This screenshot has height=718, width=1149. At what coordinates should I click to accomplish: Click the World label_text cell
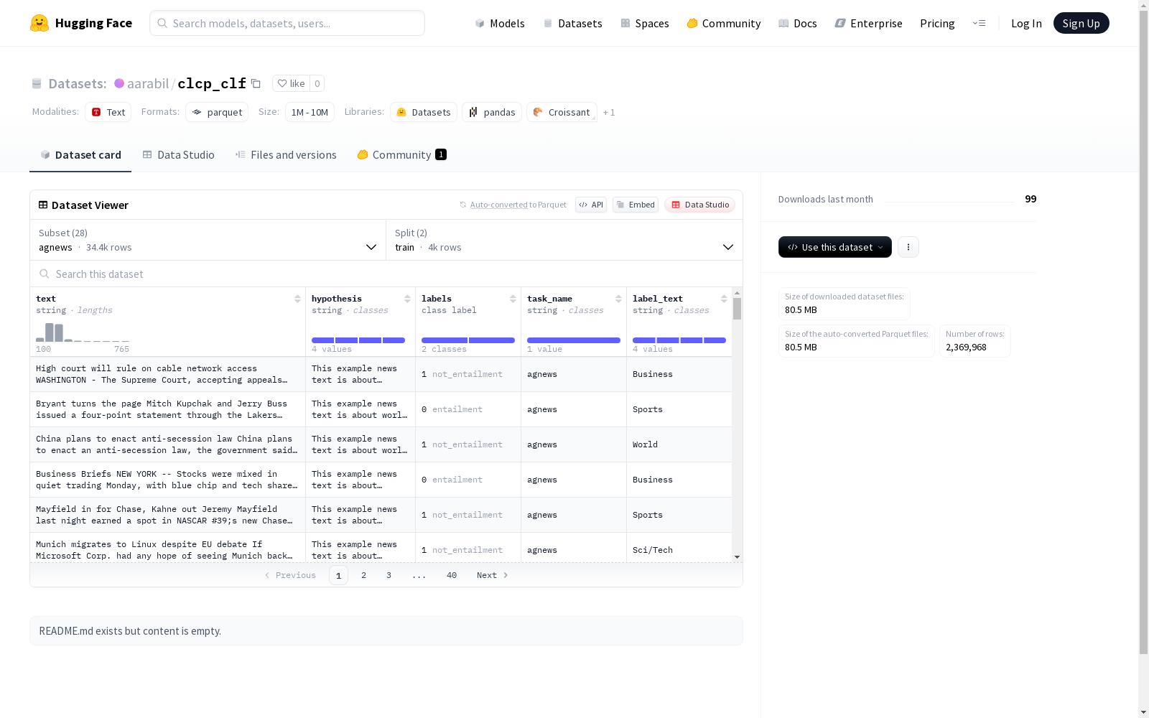pos(679,444)
